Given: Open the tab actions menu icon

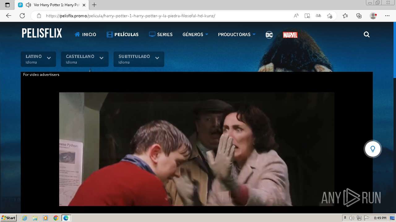Looking at the screenshot, I should point(7,5).
